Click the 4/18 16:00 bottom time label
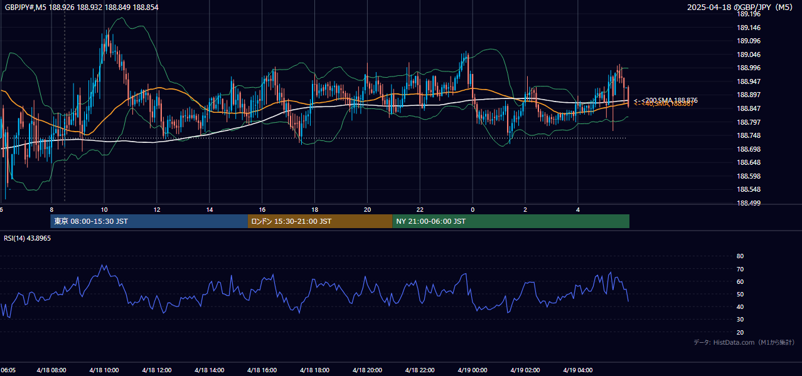The width and height of the screenshot is (802, 376). pyautogui.click(x=263, y=370)
